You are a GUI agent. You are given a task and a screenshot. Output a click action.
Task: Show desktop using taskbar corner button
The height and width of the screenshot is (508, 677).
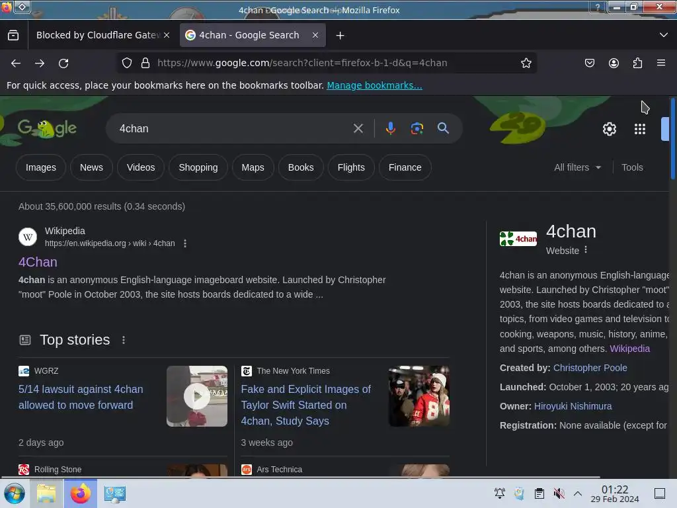659,493
